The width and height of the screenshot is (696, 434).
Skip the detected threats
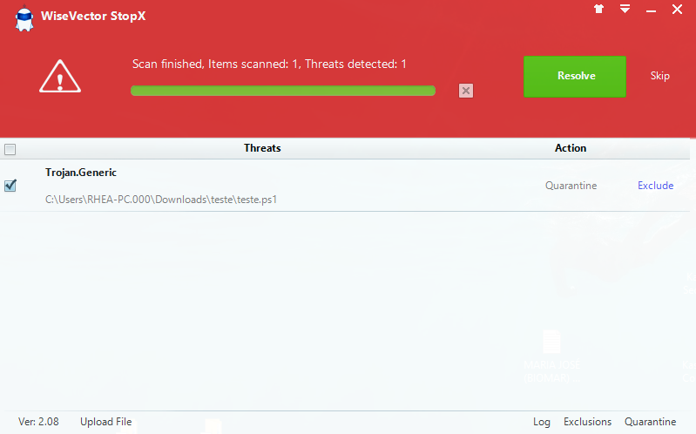659,76
